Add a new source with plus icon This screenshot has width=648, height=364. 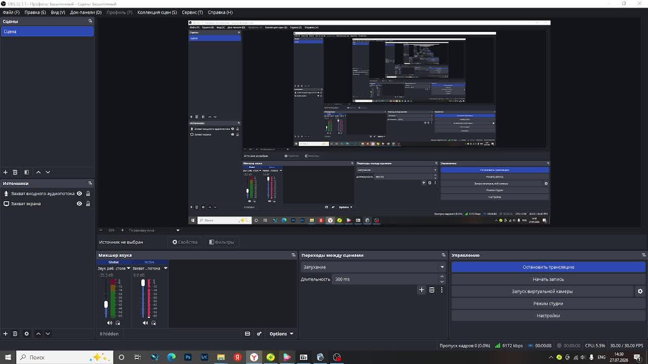pyautogui.click(x=6, y=334)
